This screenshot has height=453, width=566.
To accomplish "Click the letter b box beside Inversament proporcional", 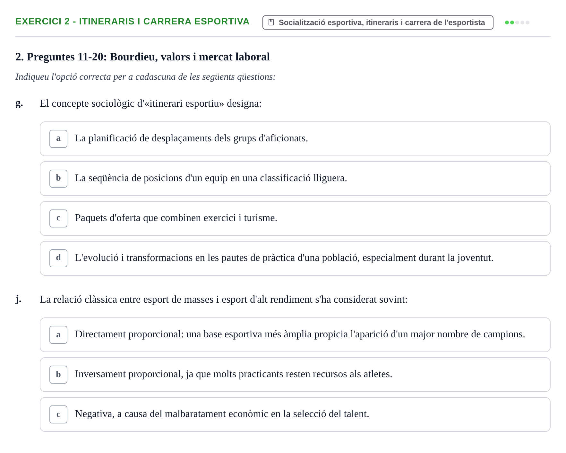I will [x=58, y=375].
